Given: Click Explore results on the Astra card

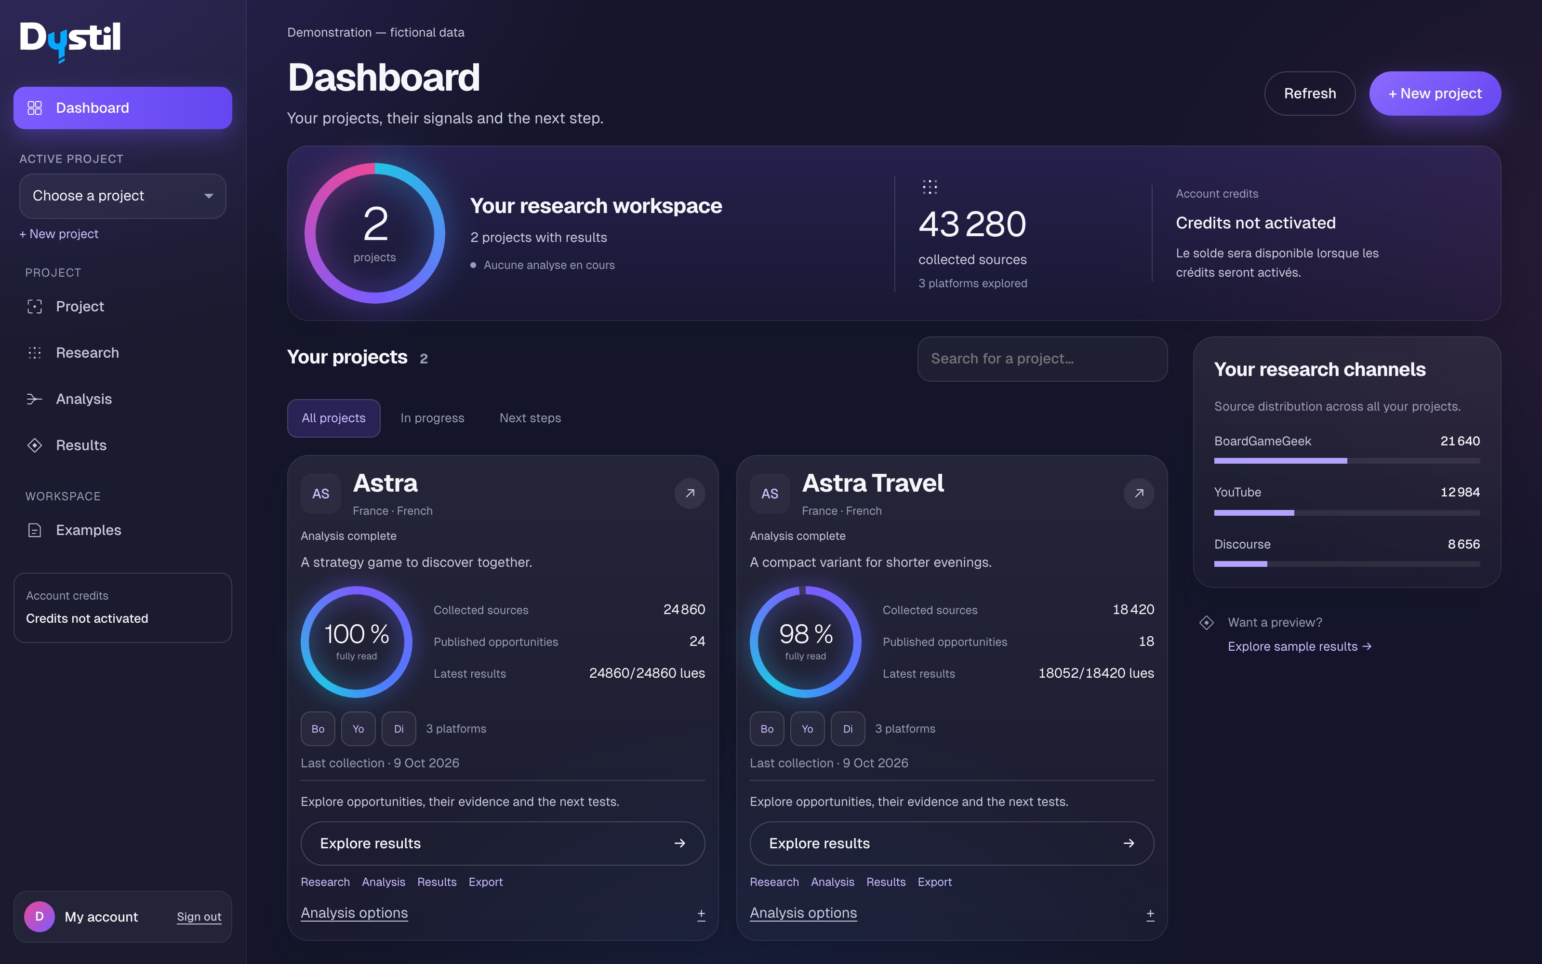Looking at the screenshot, I should [x=503, y=843].
